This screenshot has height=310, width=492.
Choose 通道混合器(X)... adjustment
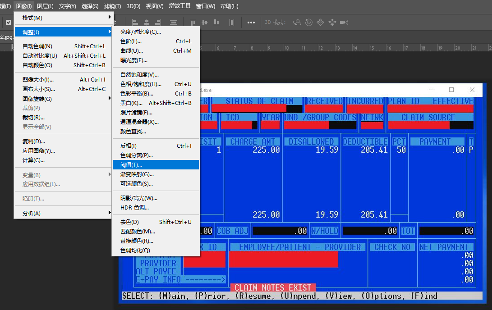(156, 122)
